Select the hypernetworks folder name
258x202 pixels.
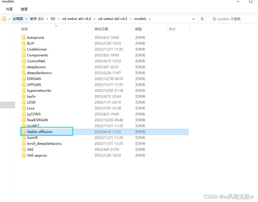coord(39,91)
